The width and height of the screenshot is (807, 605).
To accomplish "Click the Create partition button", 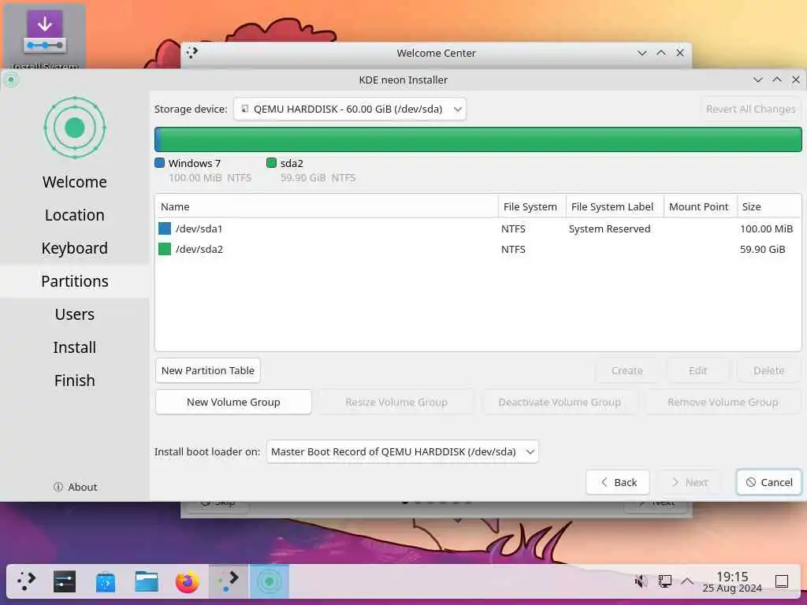I will [627, 370].
